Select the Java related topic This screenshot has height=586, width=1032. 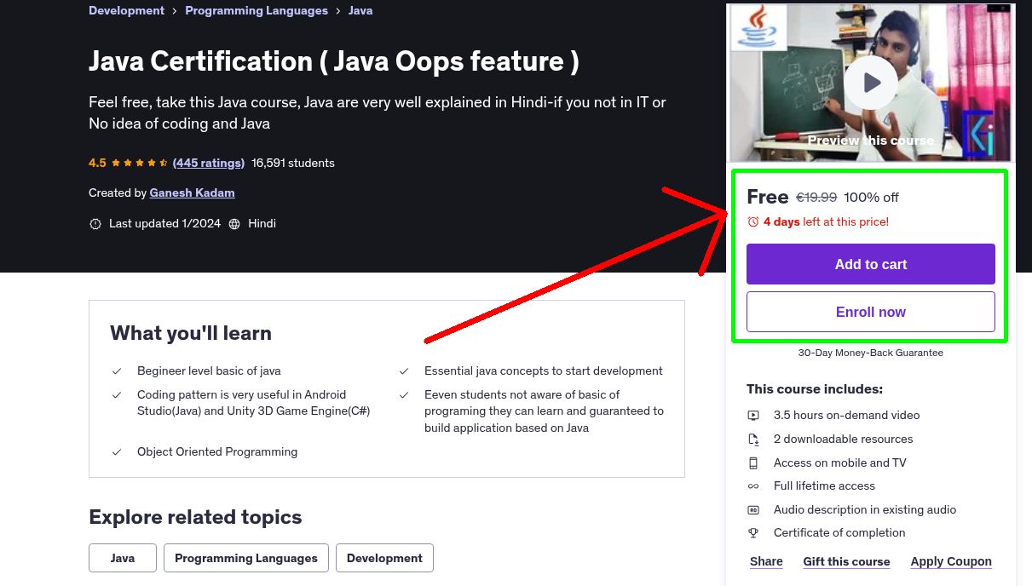coord(122,558)
